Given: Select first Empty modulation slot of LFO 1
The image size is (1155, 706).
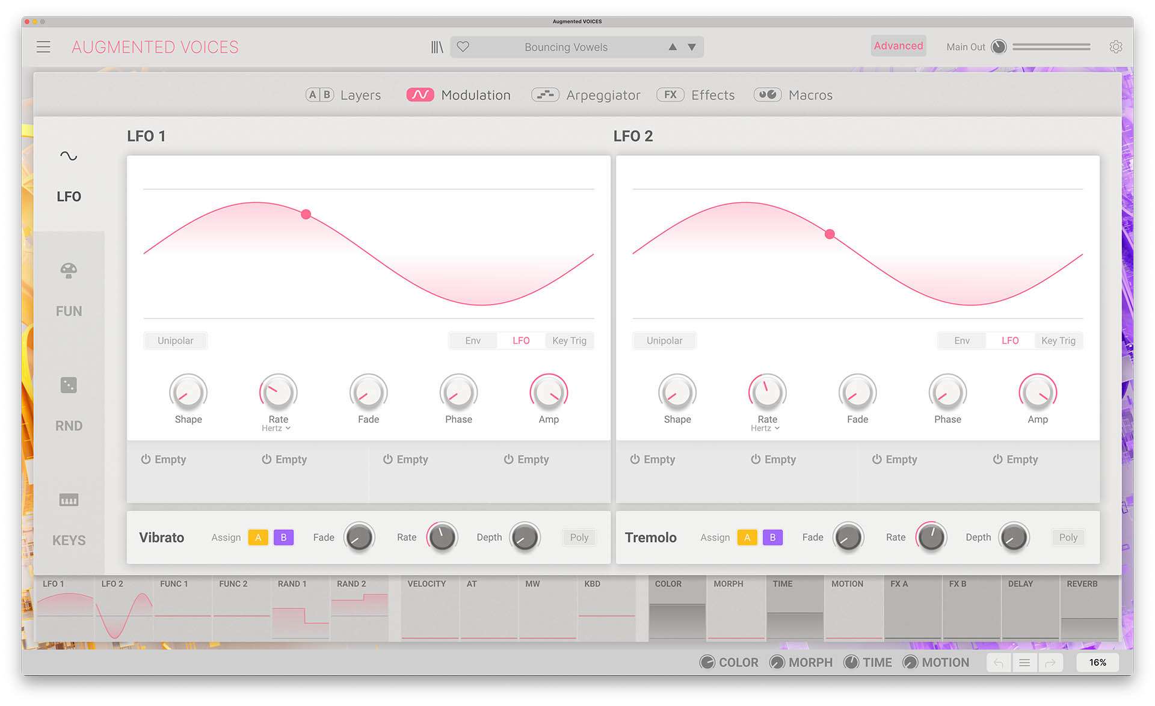Looking at the screenshot, I should coord(164,459).
